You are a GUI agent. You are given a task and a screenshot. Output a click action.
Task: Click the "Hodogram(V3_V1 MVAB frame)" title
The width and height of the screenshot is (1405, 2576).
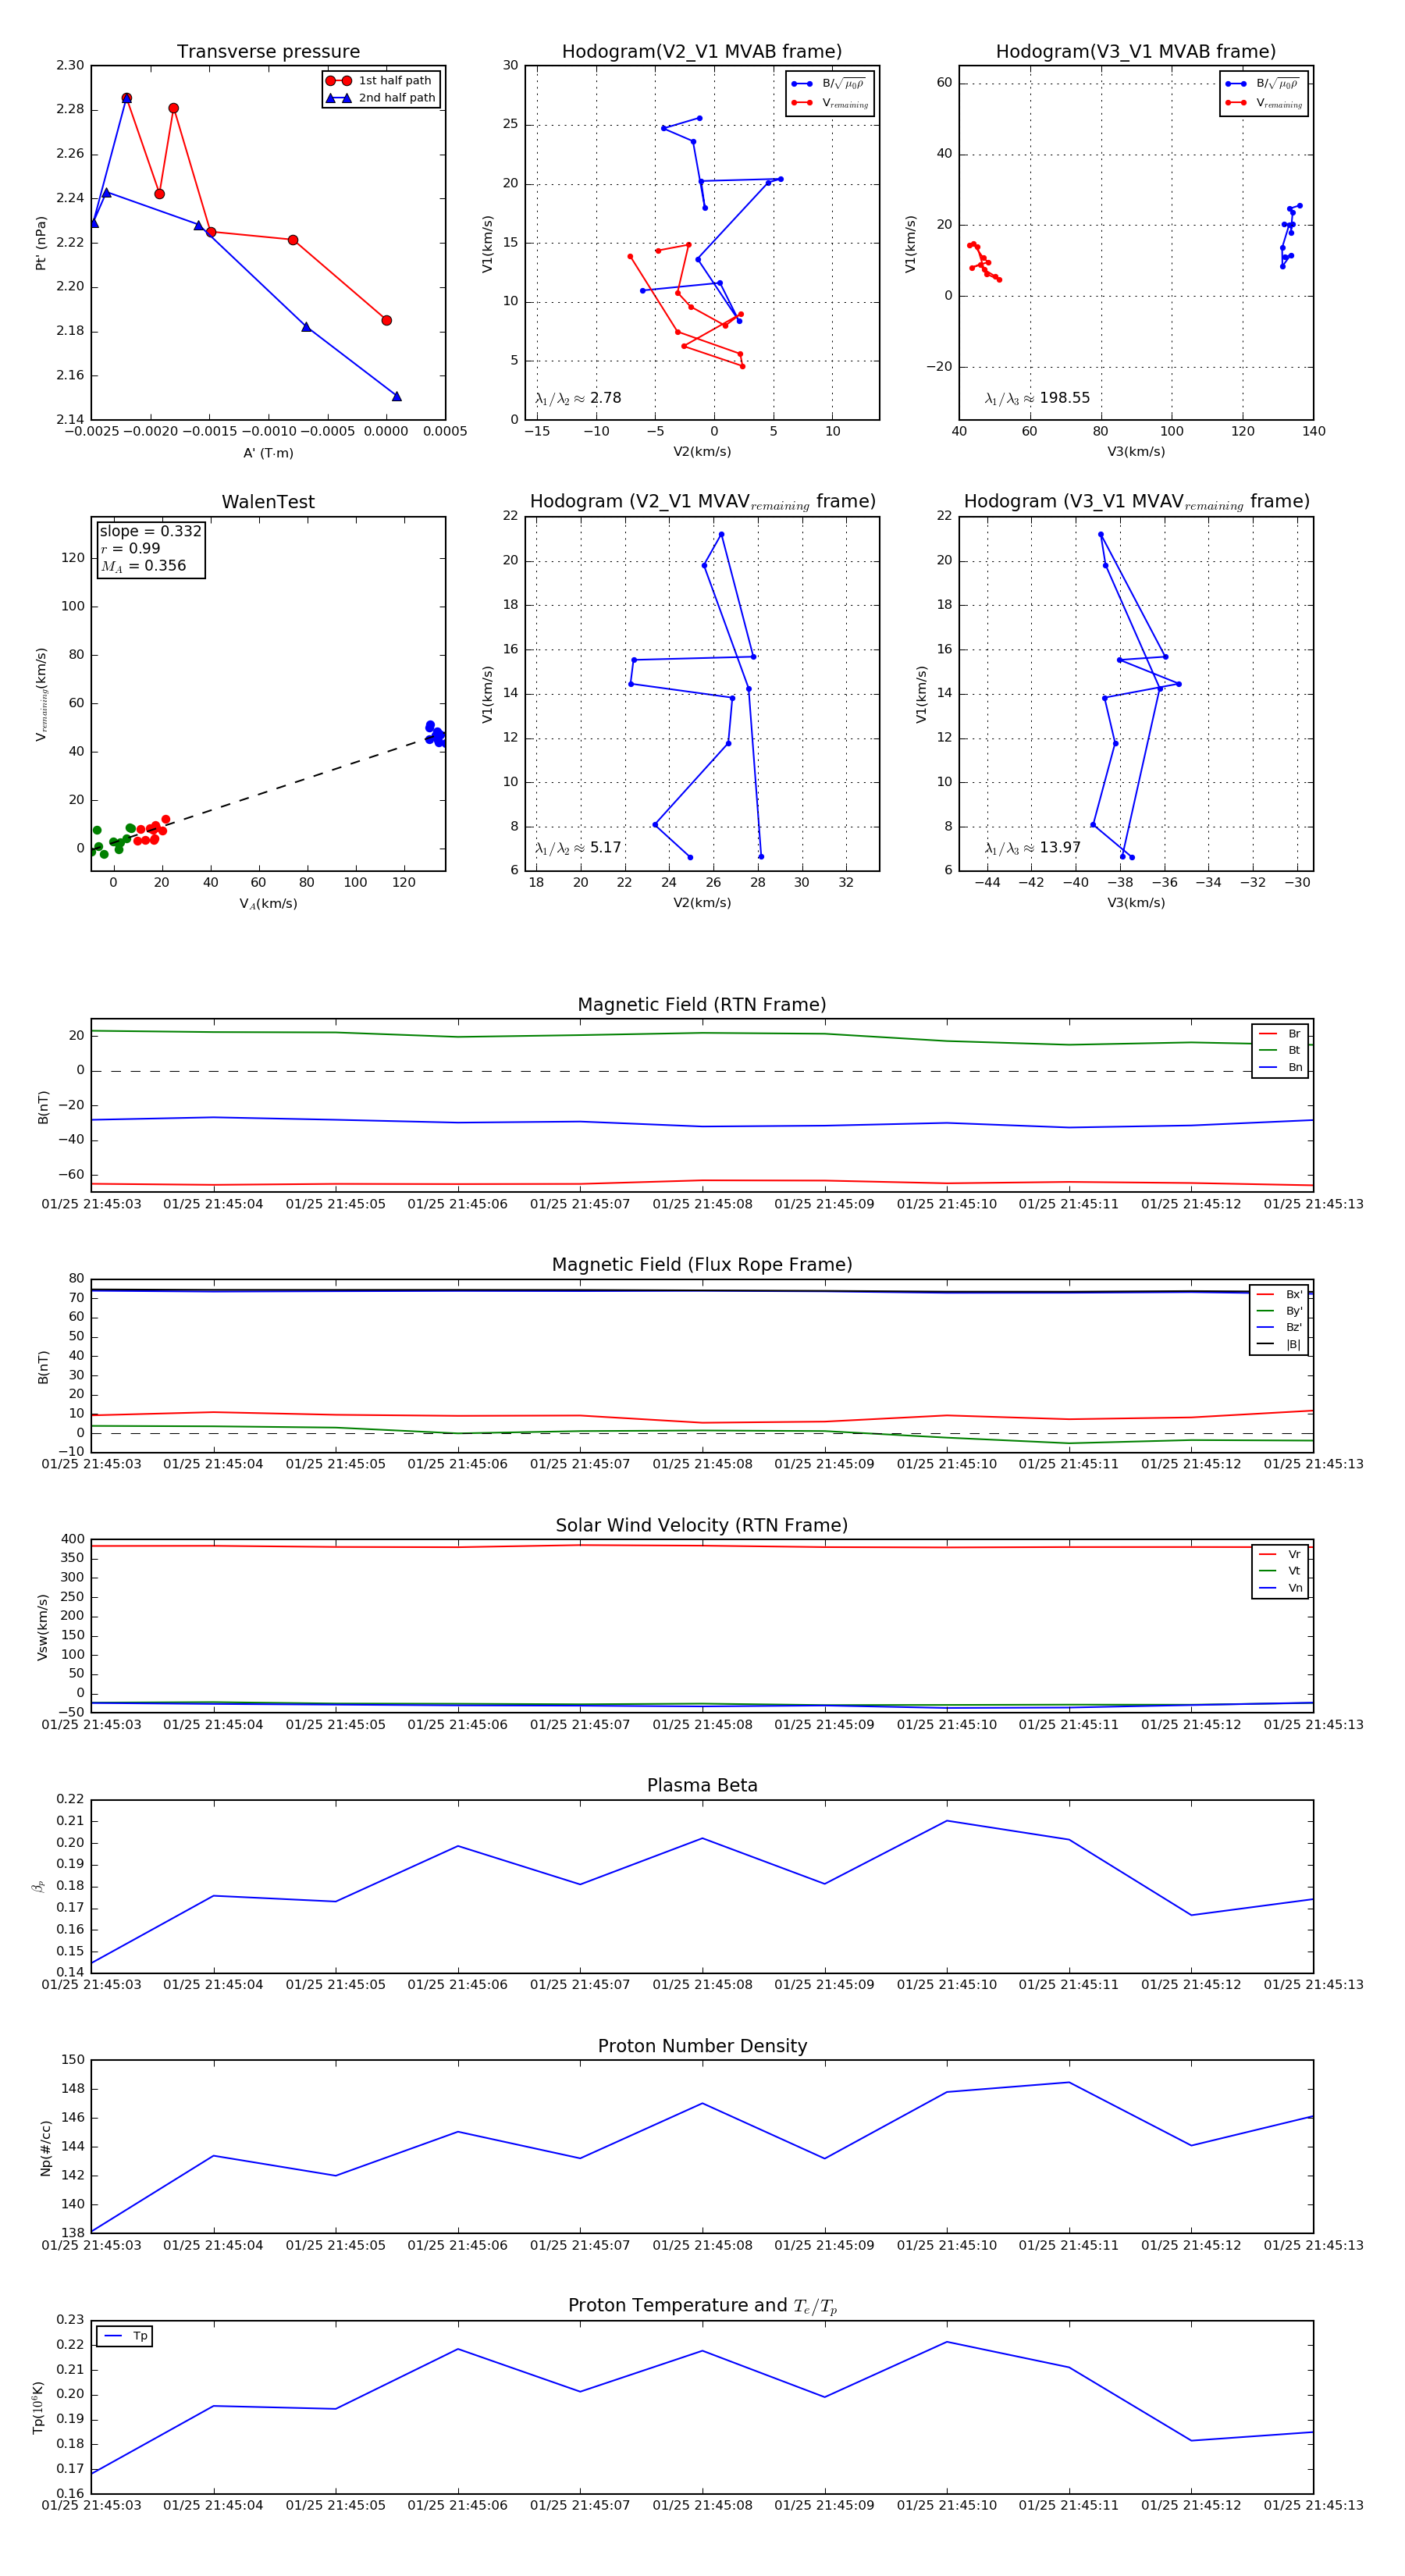coord(1136,52)
